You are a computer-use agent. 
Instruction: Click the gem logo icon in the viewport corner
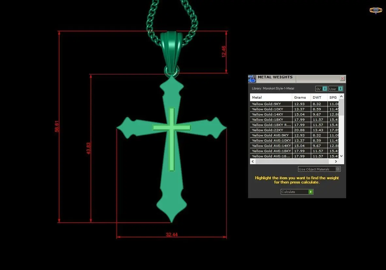pos(376,10)
